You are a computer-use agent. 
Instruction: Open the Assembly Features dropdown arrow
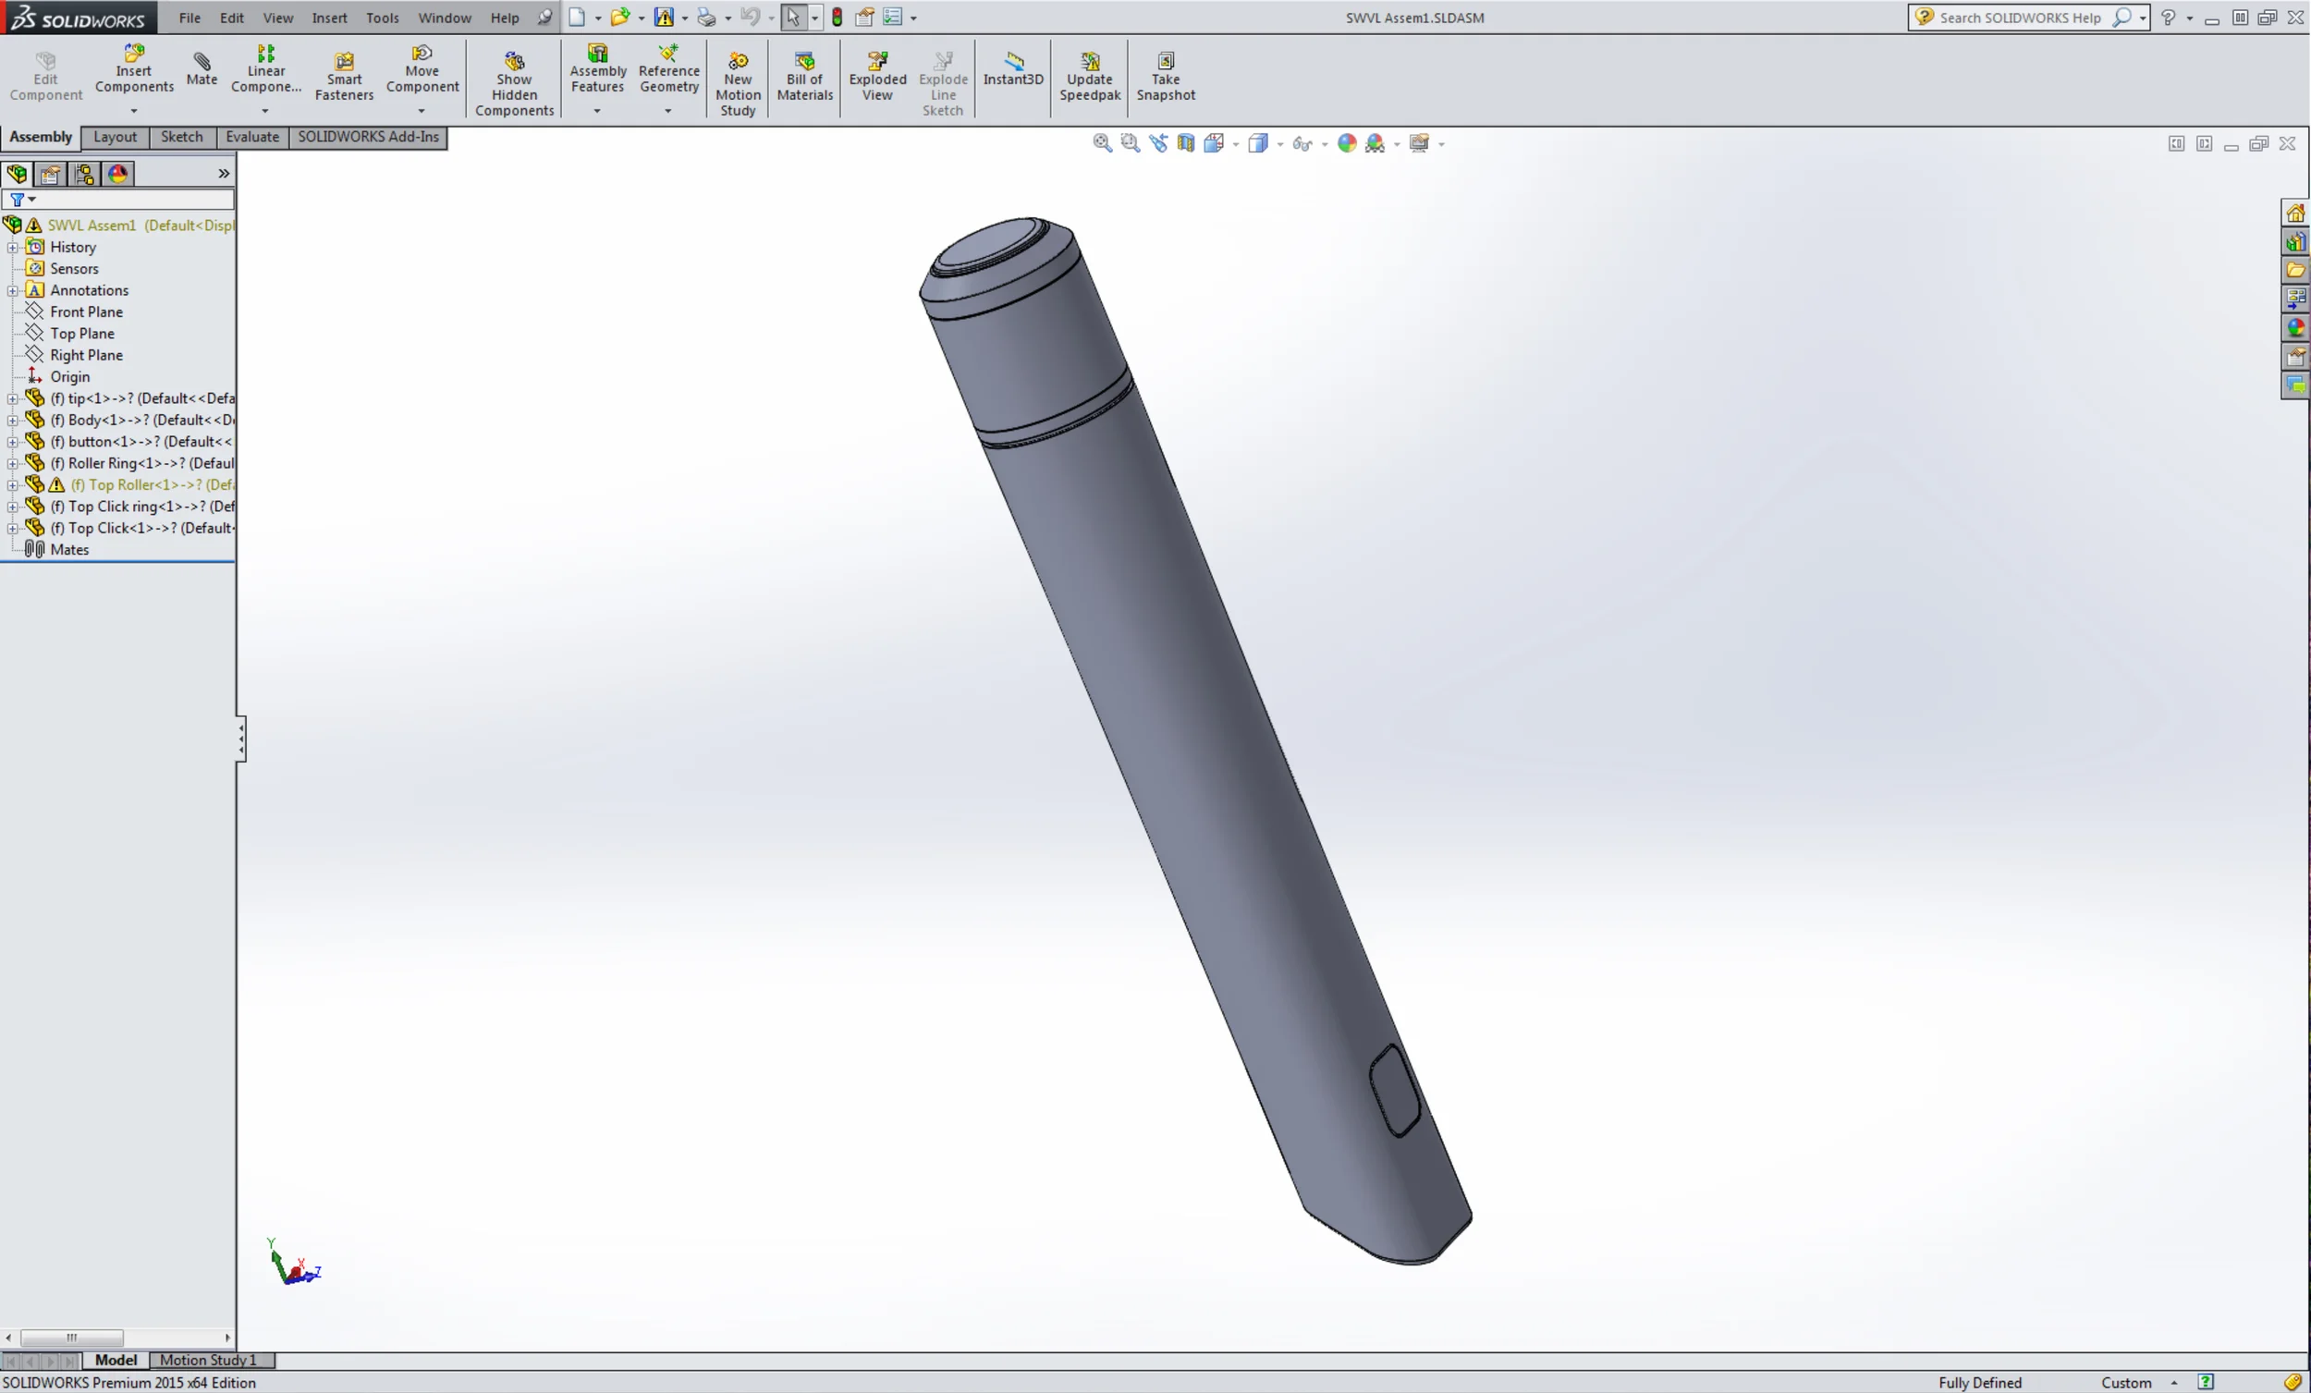[596, 111]
